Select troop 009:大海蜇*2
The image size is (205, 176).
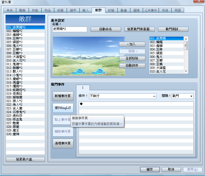pos(25,57)
